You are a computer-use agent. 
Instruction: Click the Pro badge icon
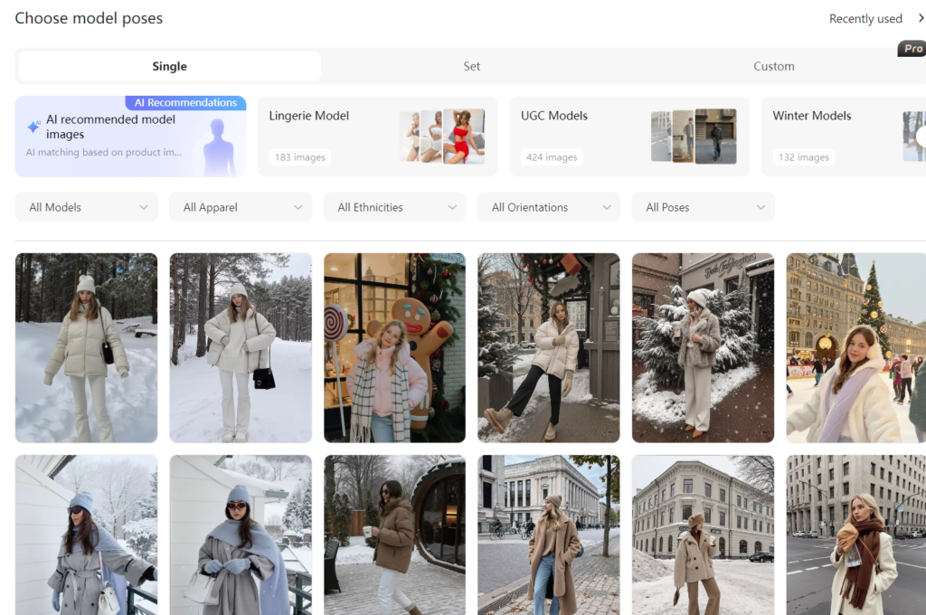912,49
